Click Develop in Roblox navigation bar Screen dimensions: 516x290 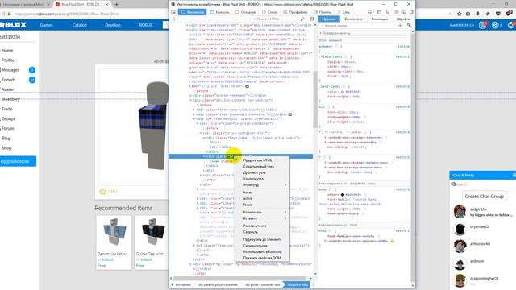pos(113,25)
